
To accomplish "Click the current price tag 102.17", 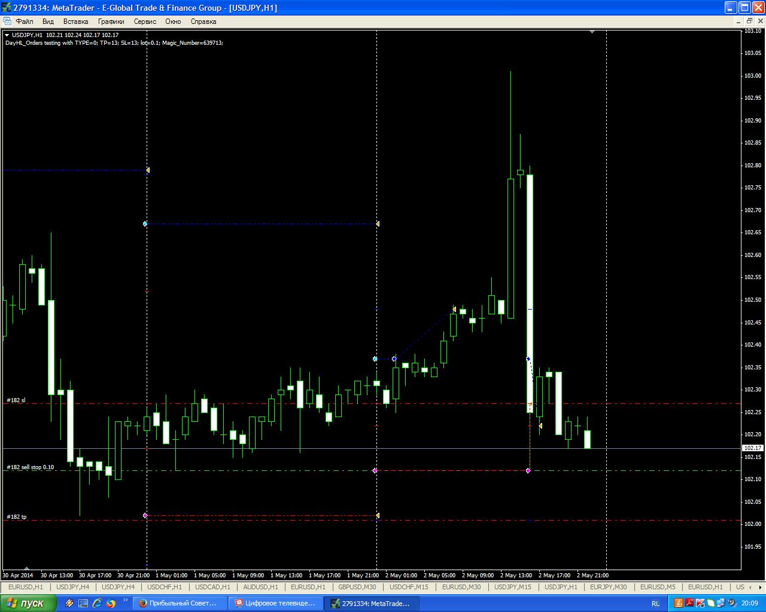I will pyautogui.click(x=752, y=448).
